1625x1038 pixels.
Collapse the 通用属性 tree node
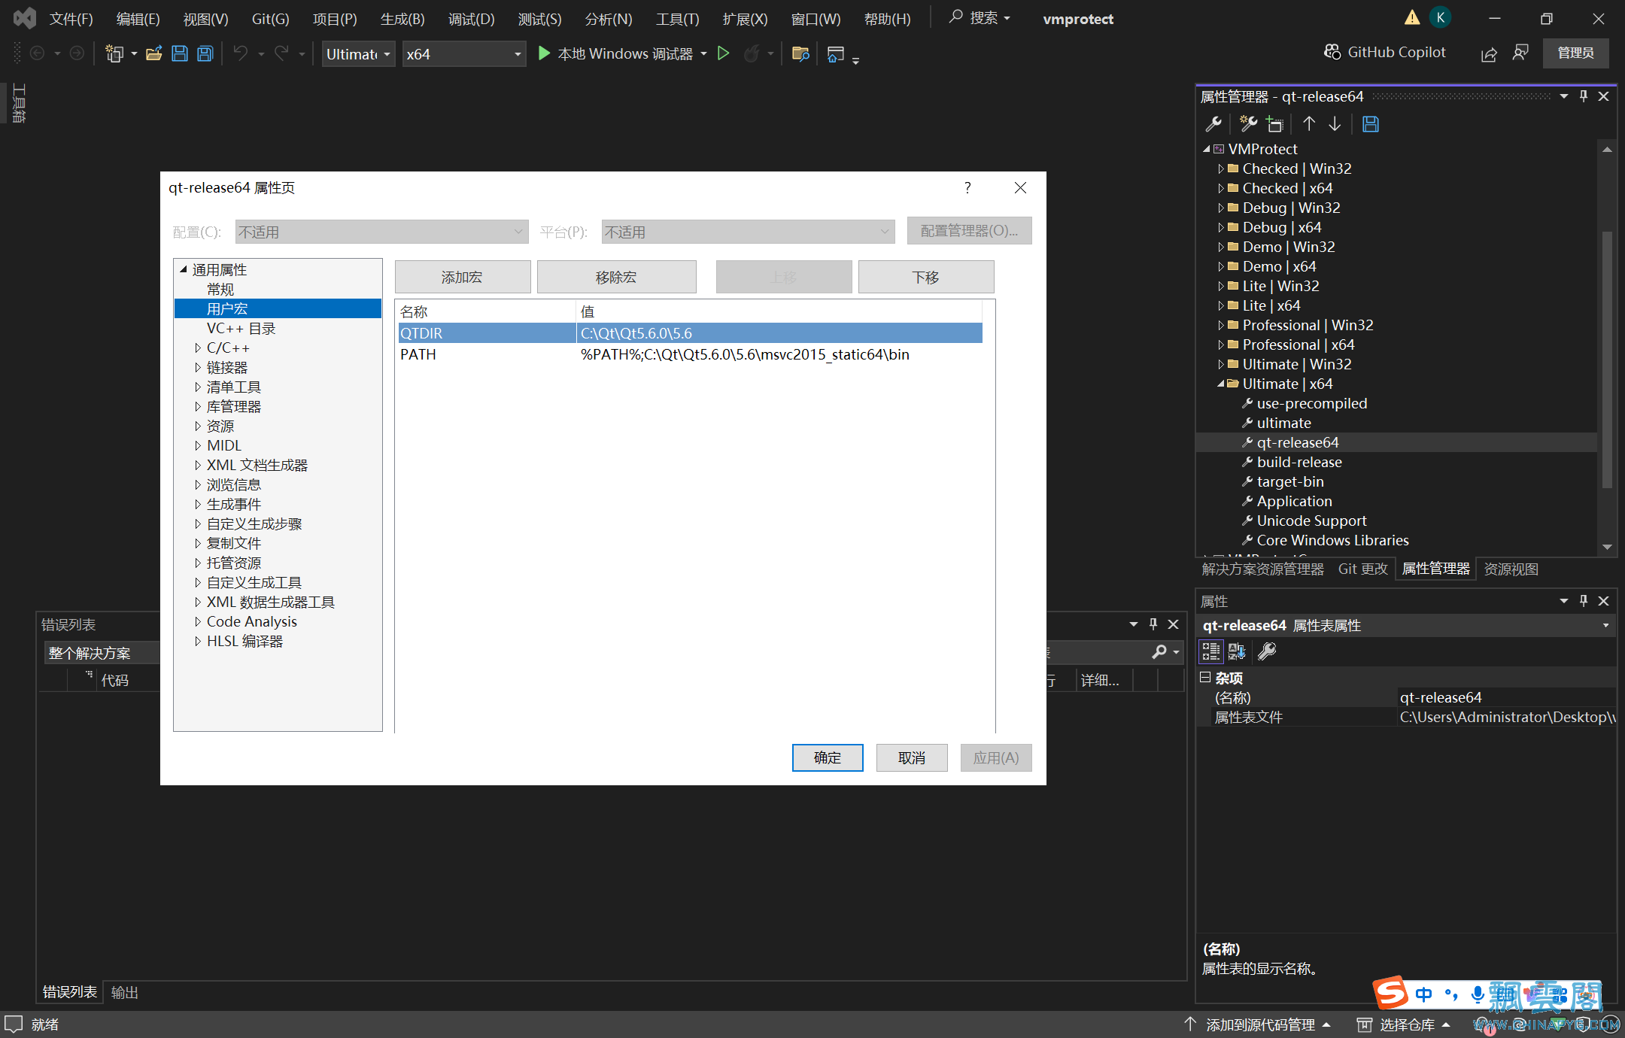pos(183,269)
